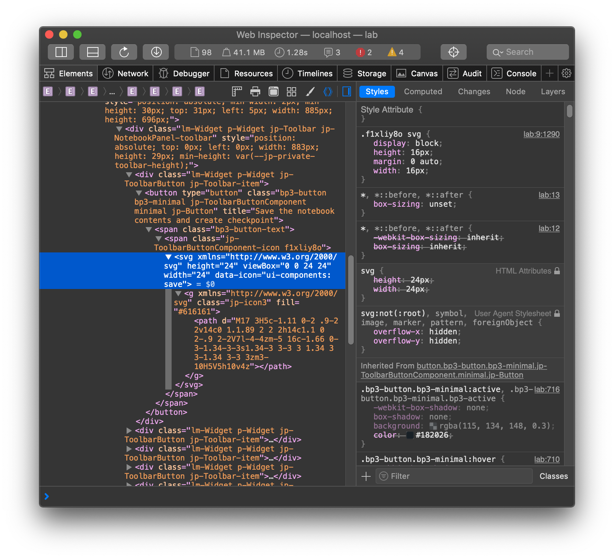This screenshot has height=559, width=614.
Task: Open source link lab:12
Action: (x=549, y=228)
